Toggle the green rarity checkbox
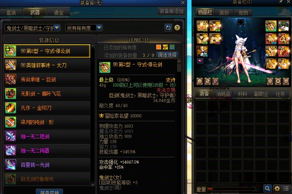The width and height of the screenshot is (292, 194). pos(172,47)
